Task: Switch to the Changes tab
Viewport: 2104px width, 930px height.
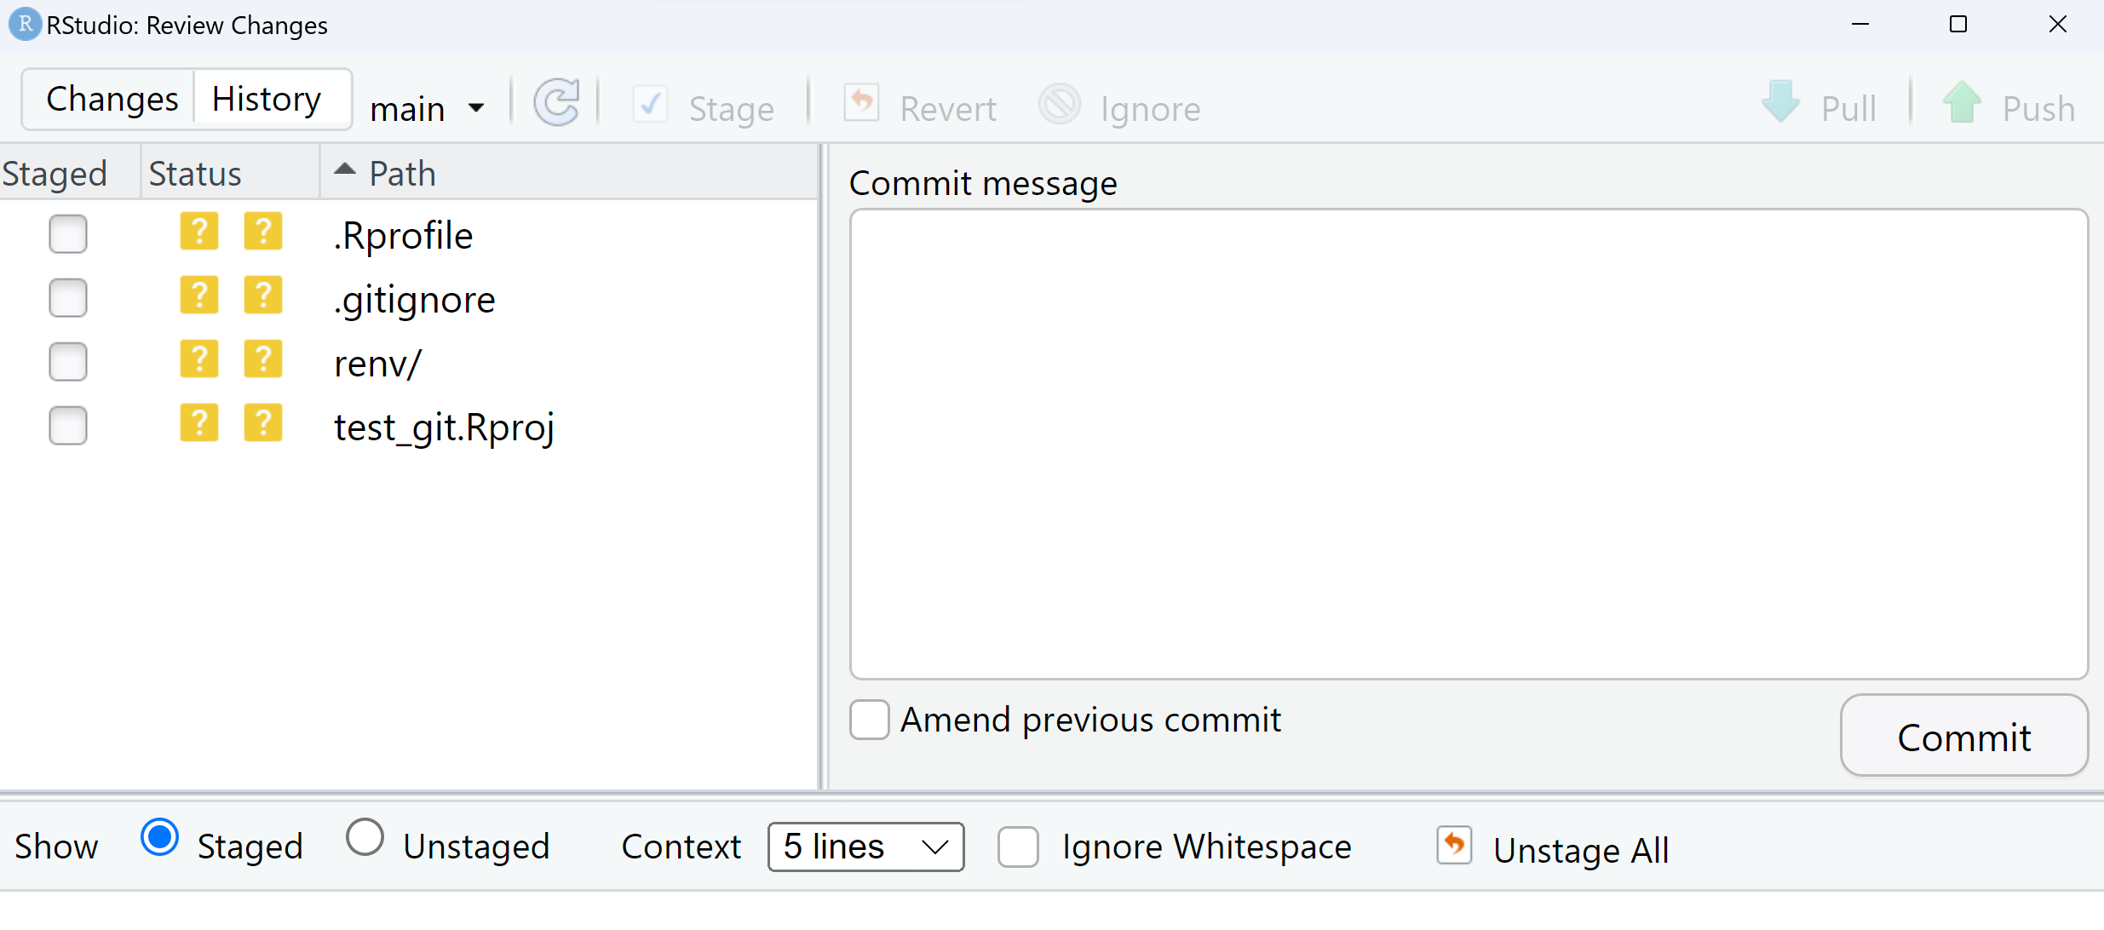Action: click(x=112, y=100)
